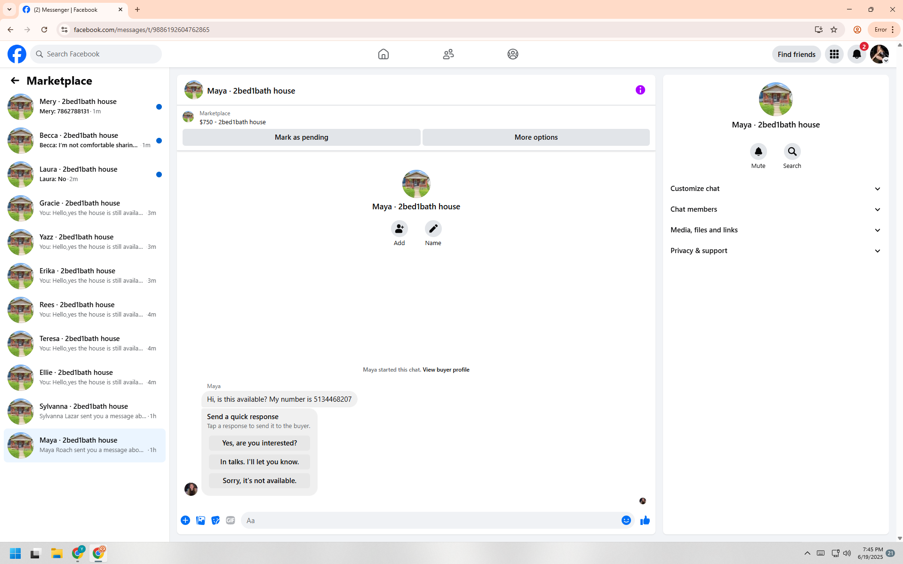This screenshot has width=903, height=564.
Task: Bookmark this page with the star icon
Action: tap(834, 30)
